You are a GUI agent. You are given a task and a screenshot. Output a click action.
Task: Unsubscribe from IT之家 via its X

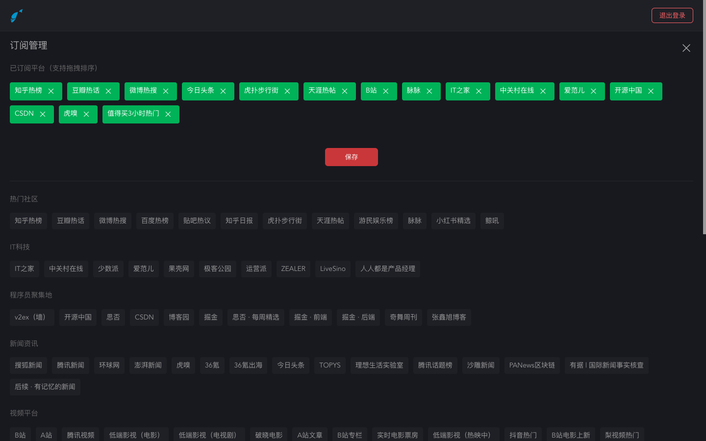click(479, 91)
